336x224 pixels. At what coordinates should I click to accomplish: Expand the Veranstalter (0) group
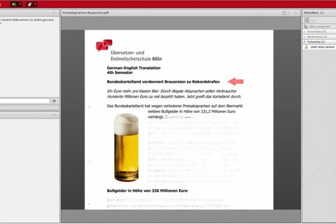click(304, 31)
